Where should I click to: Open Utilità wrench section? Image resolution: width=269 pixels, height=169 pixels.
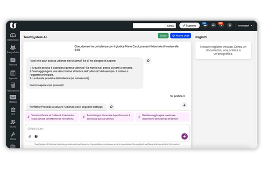[x=13, y=136]
